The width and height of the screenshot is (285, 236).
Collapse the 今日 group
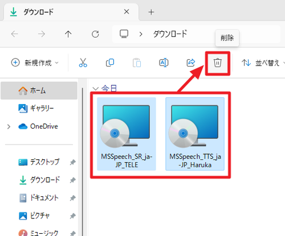(95, 89)
